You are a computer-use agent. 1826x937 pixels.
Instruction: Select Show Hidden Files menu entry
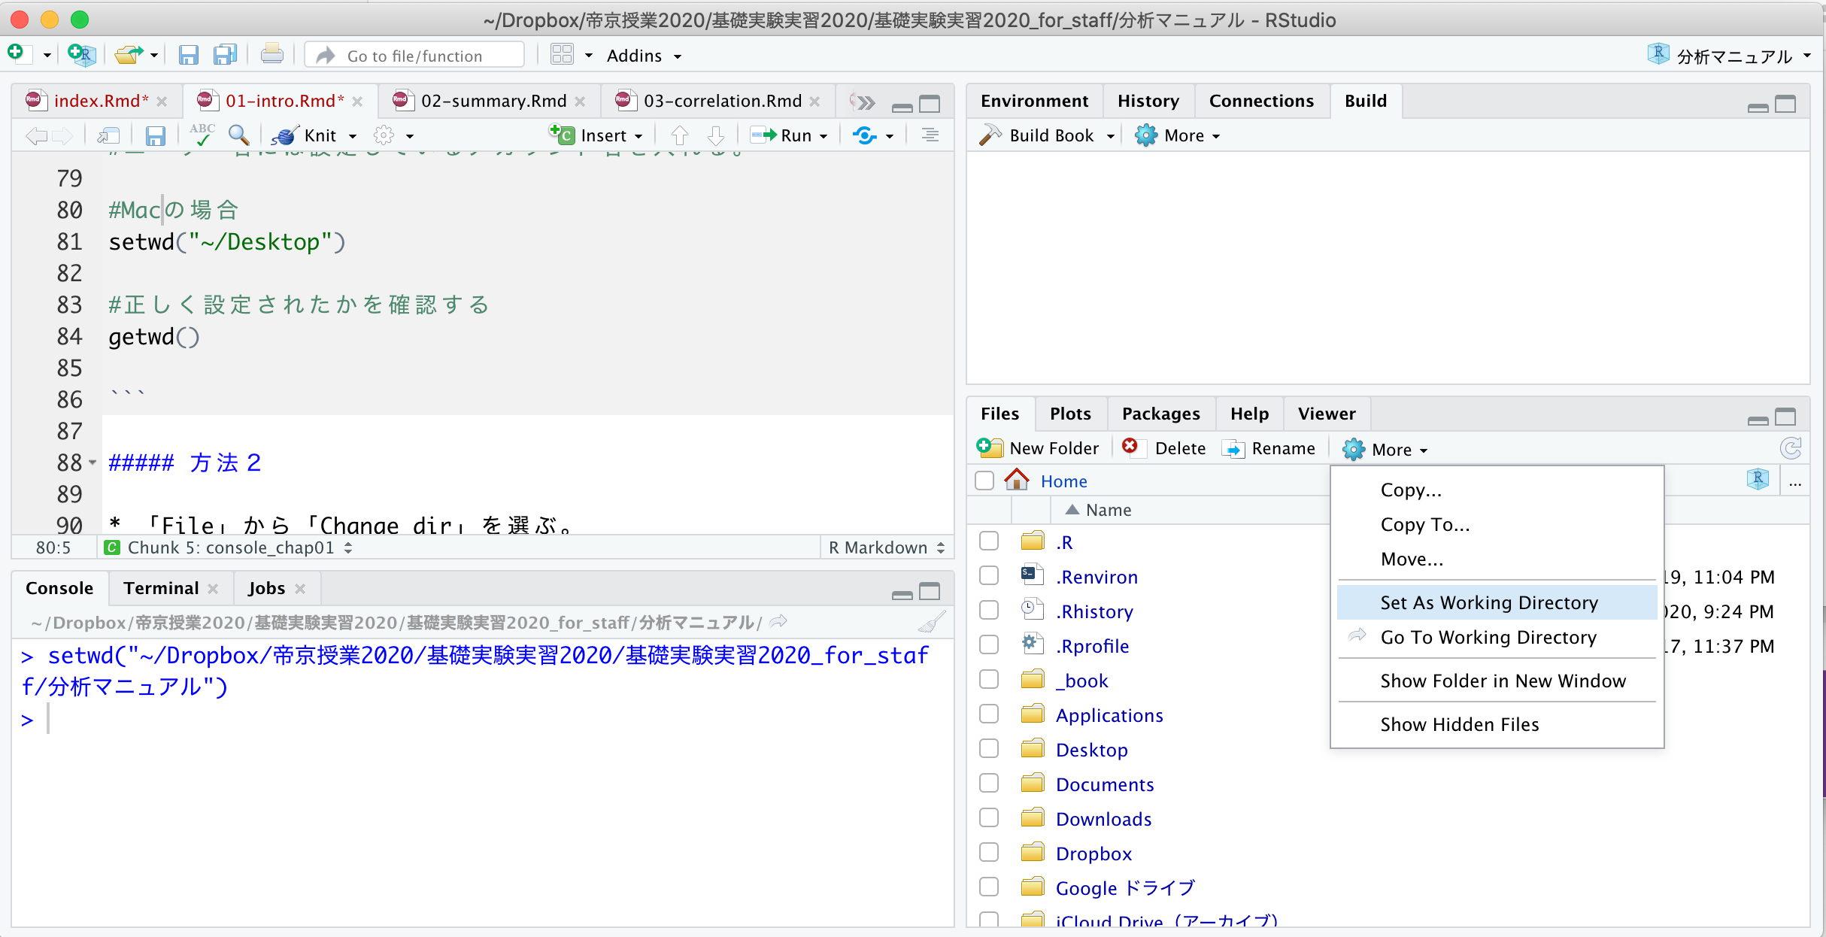coord(1459,724)
